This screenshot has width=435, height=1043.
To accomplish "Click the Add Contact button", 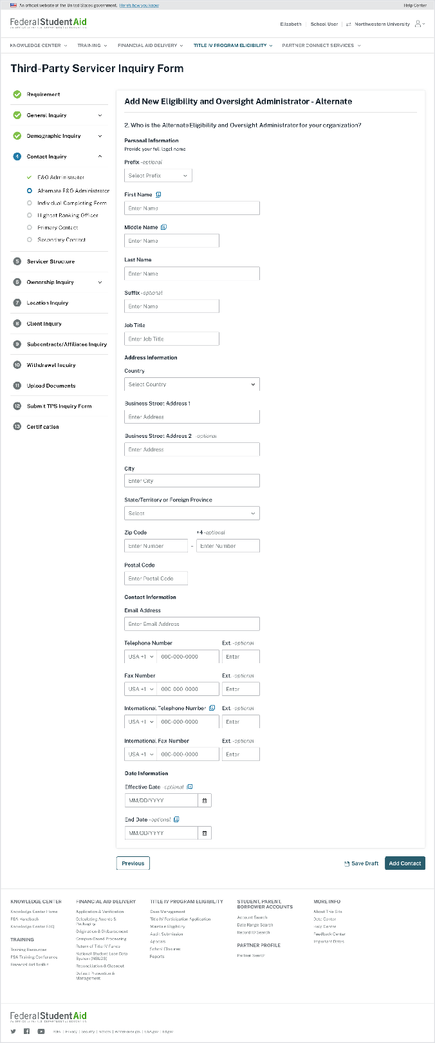I will point(405,863).
